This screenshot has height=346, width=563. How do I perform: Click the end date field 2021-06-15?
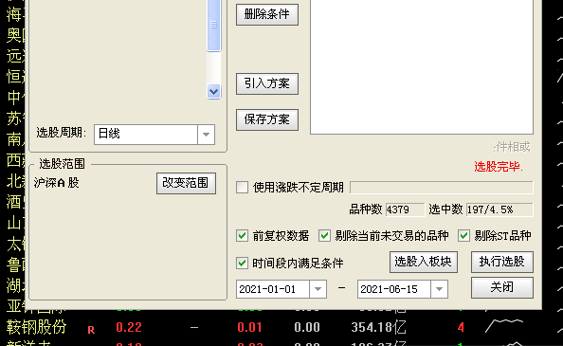pos(394,289)
